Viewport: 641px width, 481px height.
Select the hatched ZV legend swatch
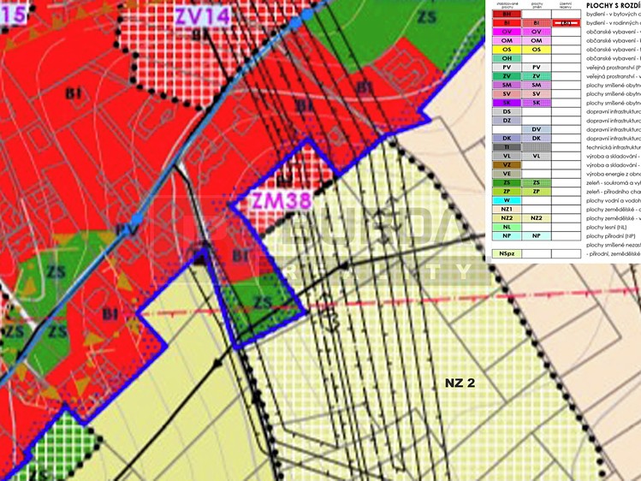537,76
